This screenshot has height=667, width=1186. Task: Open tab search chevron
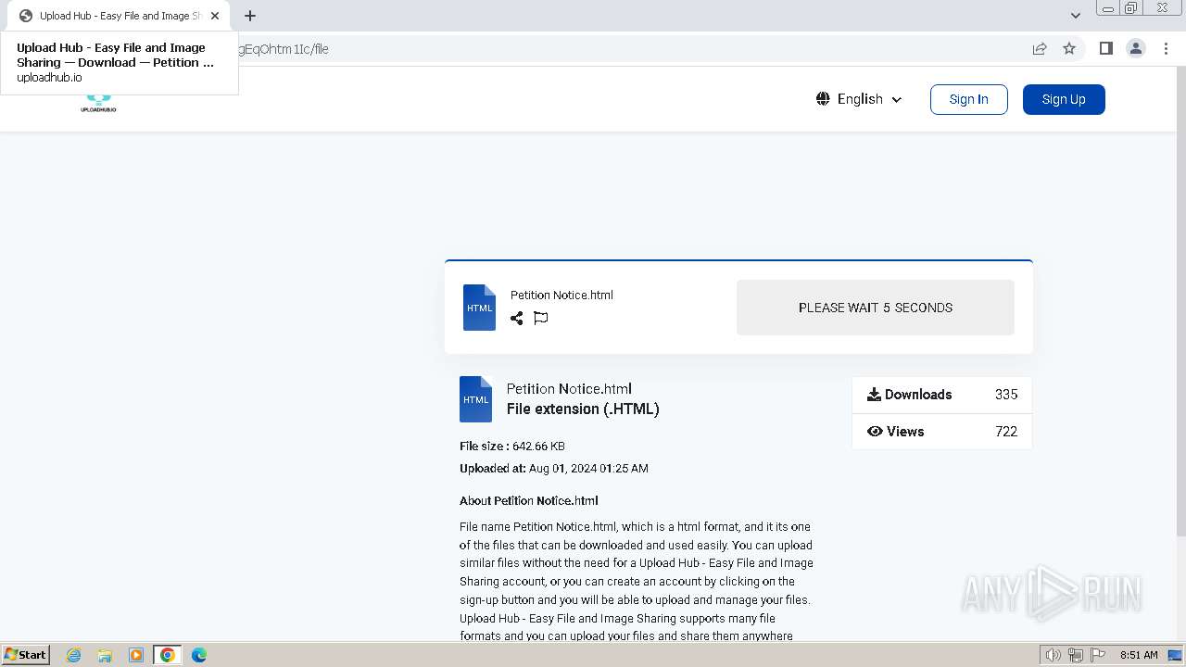coord(1075,16)
